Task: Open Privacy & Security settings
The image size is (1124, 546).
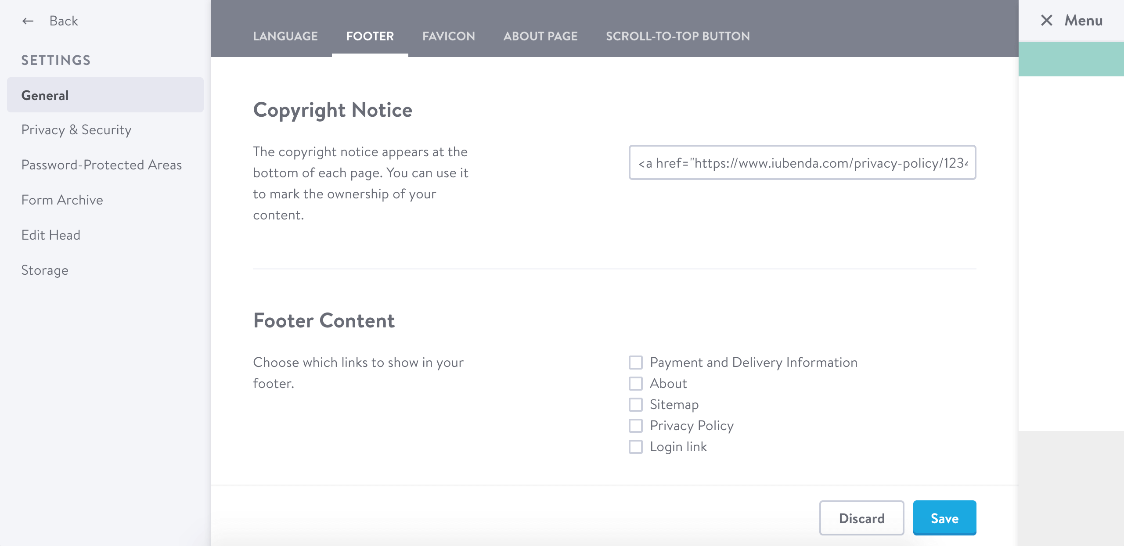Action: point(76,130)
